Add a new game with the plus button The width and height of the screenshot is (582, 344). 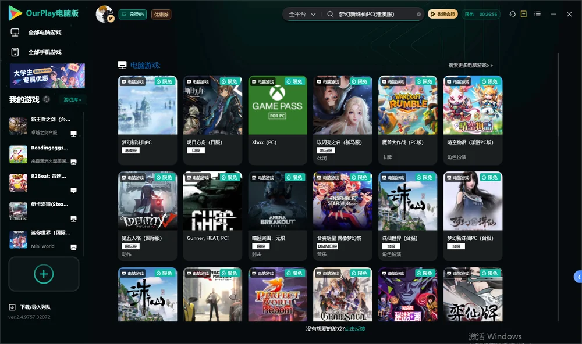tap(44, 274)
